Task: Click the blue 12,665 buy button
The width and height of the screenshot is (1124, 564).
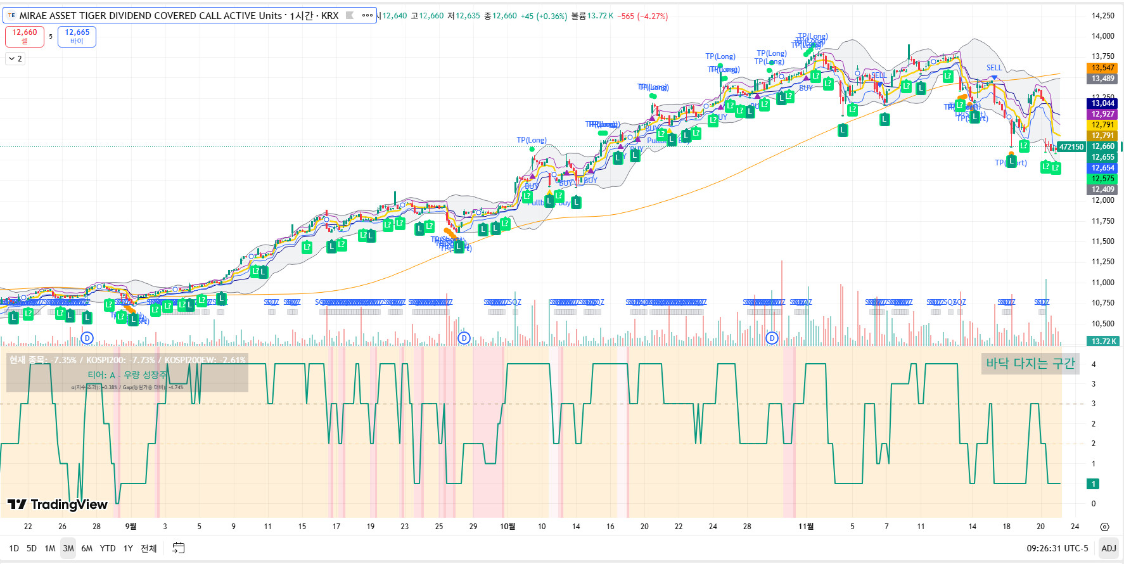Action: click(x=77, y=36)
